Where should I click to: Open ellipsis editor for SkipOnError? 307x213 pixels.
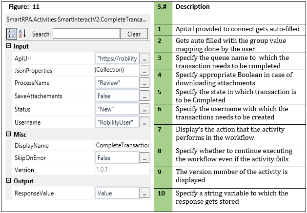pyautogui.click(x=144, y=158)
